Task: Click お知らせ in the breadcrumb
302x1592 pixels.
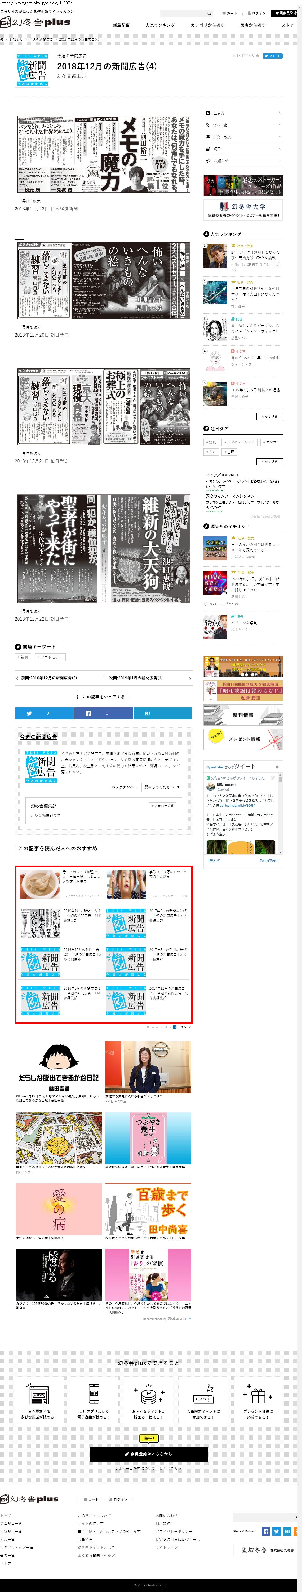Action: pyautogui.click(x=16, y=39)
